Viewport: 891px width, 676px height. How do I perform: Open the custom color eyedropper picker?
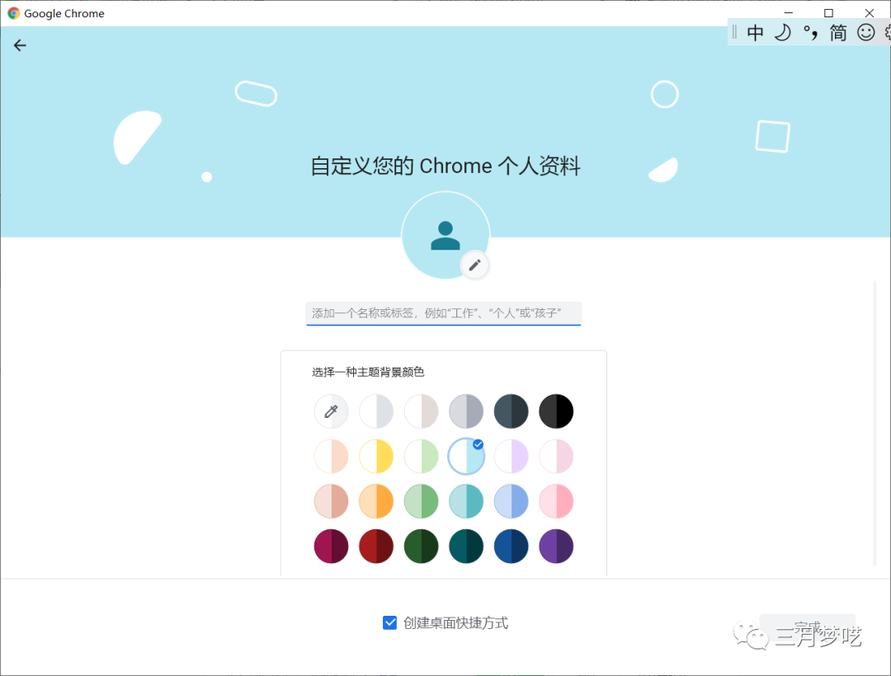[x=332, y=411]
